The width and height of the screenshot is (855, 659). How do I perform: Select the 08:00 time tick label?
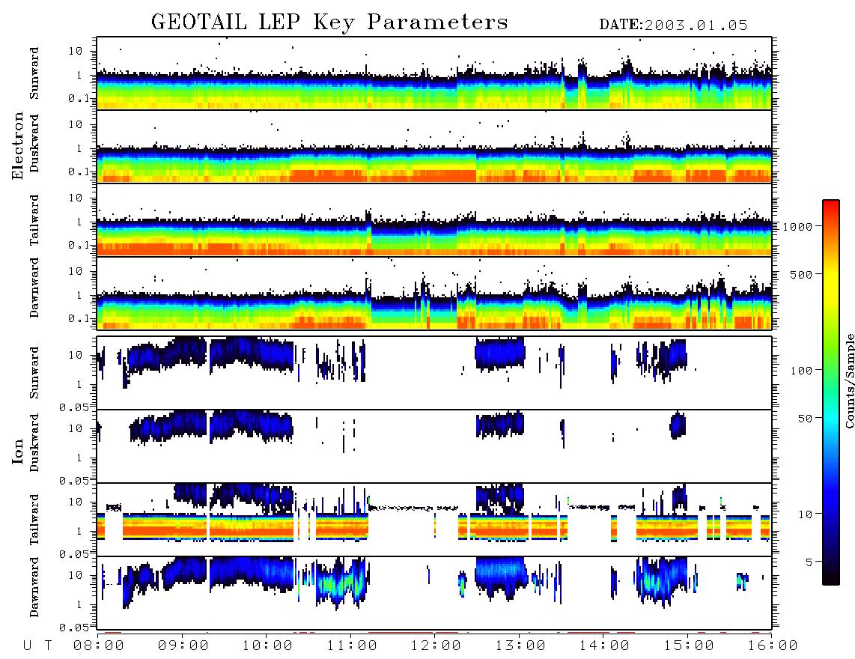point(99,646)
